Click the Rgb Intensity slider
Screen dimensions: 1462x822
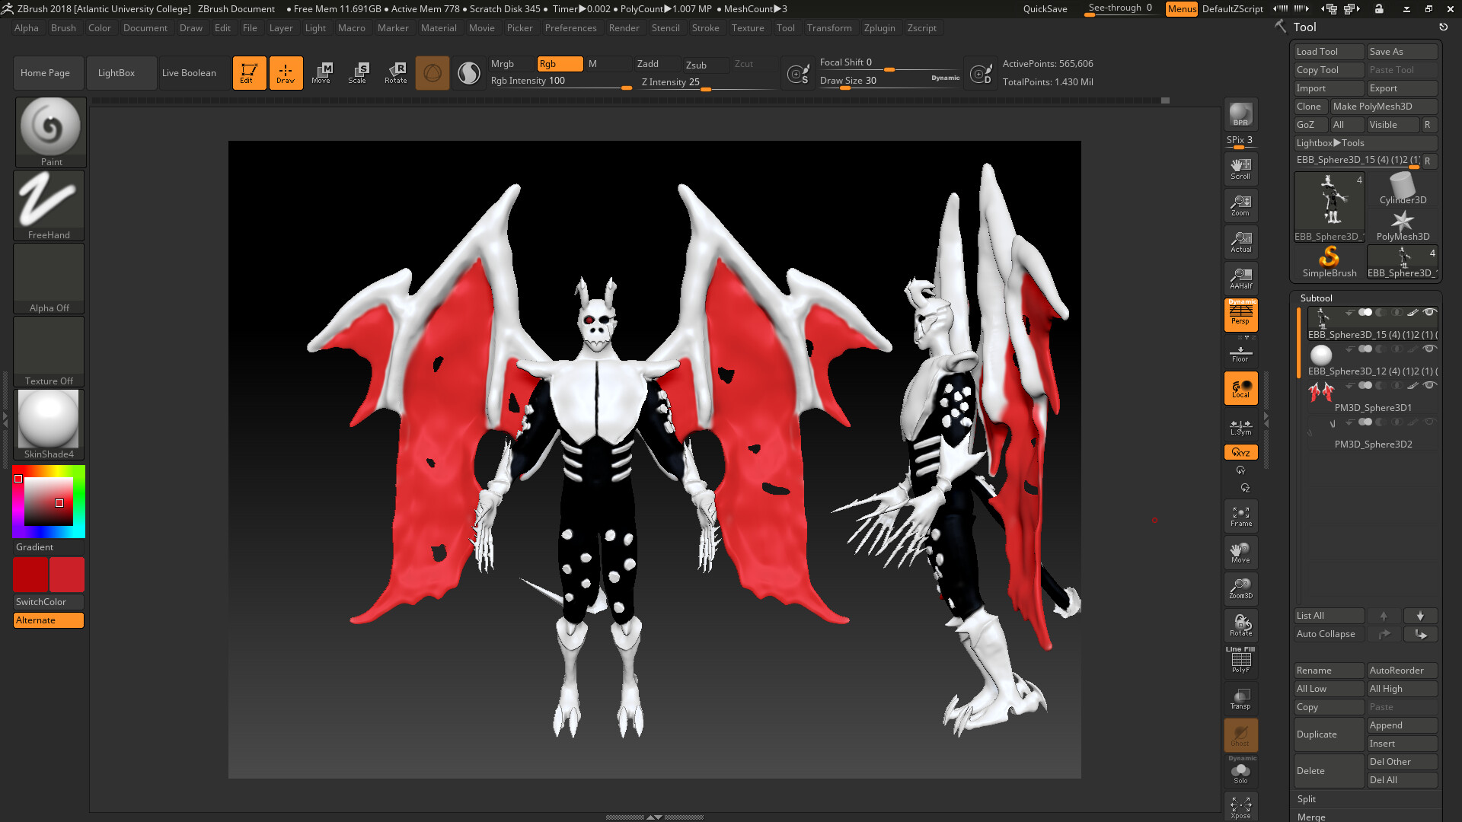[560, 81]
